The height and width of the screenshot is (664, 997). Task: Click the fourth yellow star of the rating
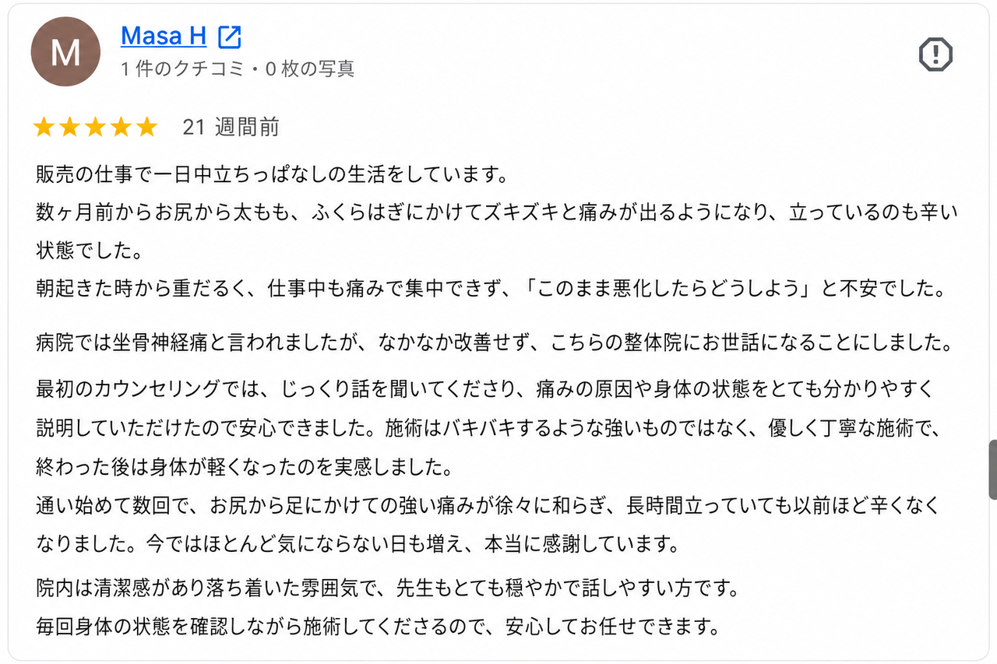(121, 128)
